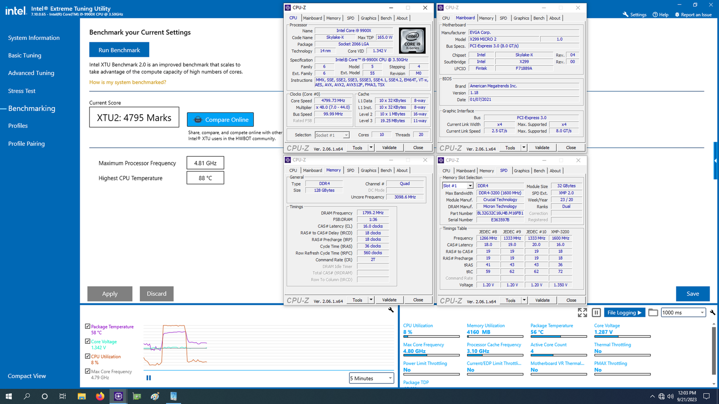This screenshot has width=719, height=404.
Task: Open System Information in XTU sidebar
Action: 34,38
